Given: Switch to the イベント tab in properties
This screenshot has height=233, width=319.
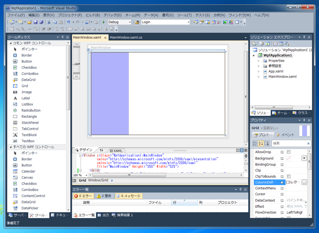Looking at the screenshot, I should tap(285, 135).
